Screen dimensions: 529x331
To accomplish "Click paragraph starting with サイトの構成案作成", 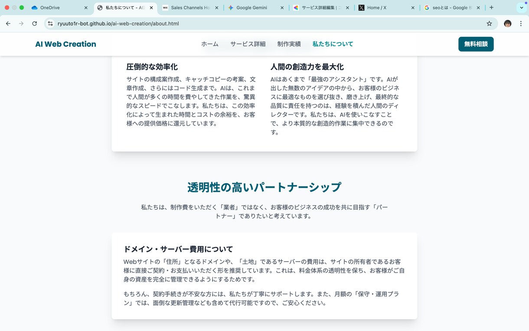I will coord(192,101).
